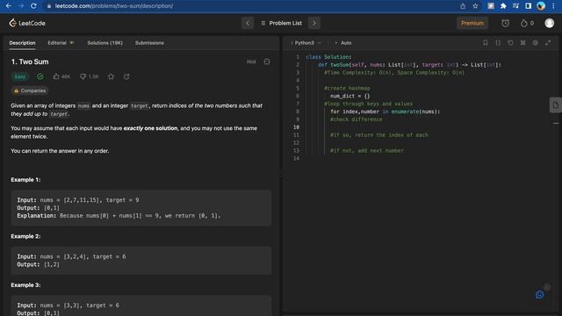Toggle editor fullscreen icon
Screen dimensions: 562x316
pyautogui.click(x=548, y=43)
